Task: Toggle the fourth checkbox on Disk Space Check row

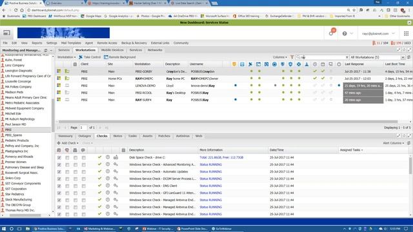Action: click(x=83, y=157)
